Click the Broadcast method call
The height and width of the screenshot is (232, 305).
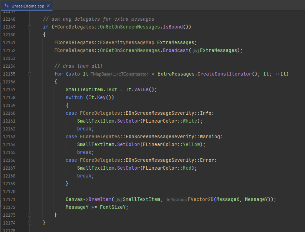[x=176, y=51]
